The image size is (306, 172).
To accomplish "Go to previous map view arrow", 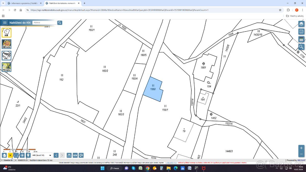I will point(56,155).
